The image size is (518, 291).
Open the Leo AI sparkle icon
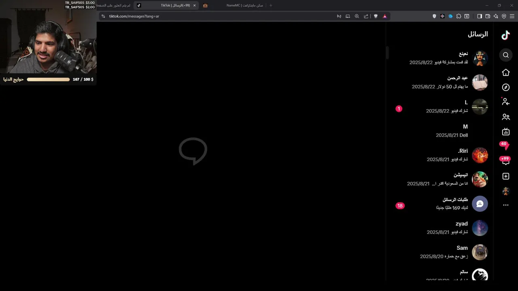coord(496,16)
